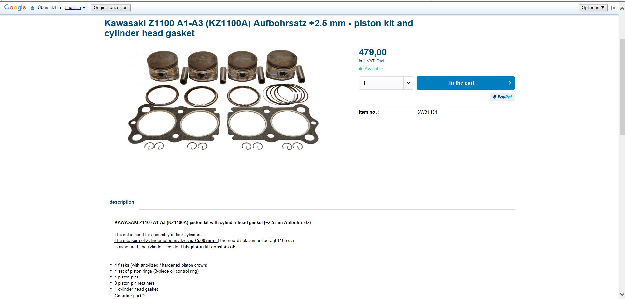Click the blue padlock security icon
This screenshot has height=299, width=625.
32,8
